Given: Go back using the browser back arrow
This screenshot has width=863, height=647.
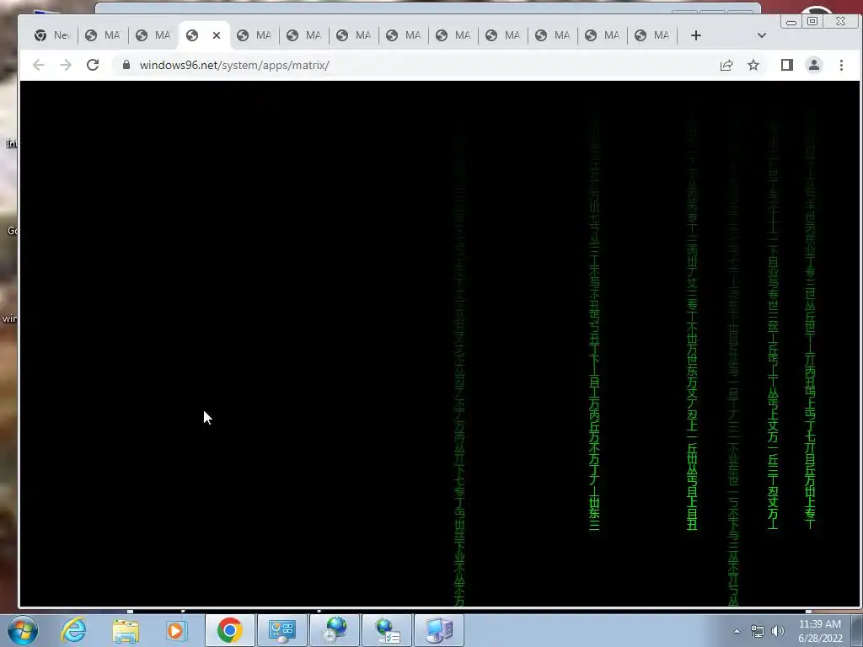Looking at the screenshot, I should 39,65.
